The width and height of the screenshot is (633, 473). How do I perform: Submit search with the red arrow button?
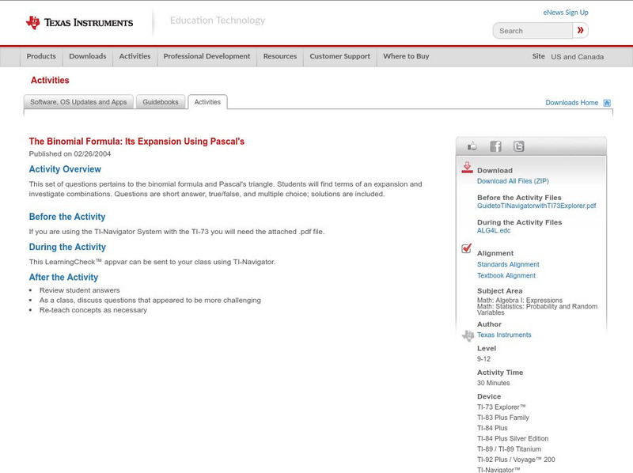581,30
